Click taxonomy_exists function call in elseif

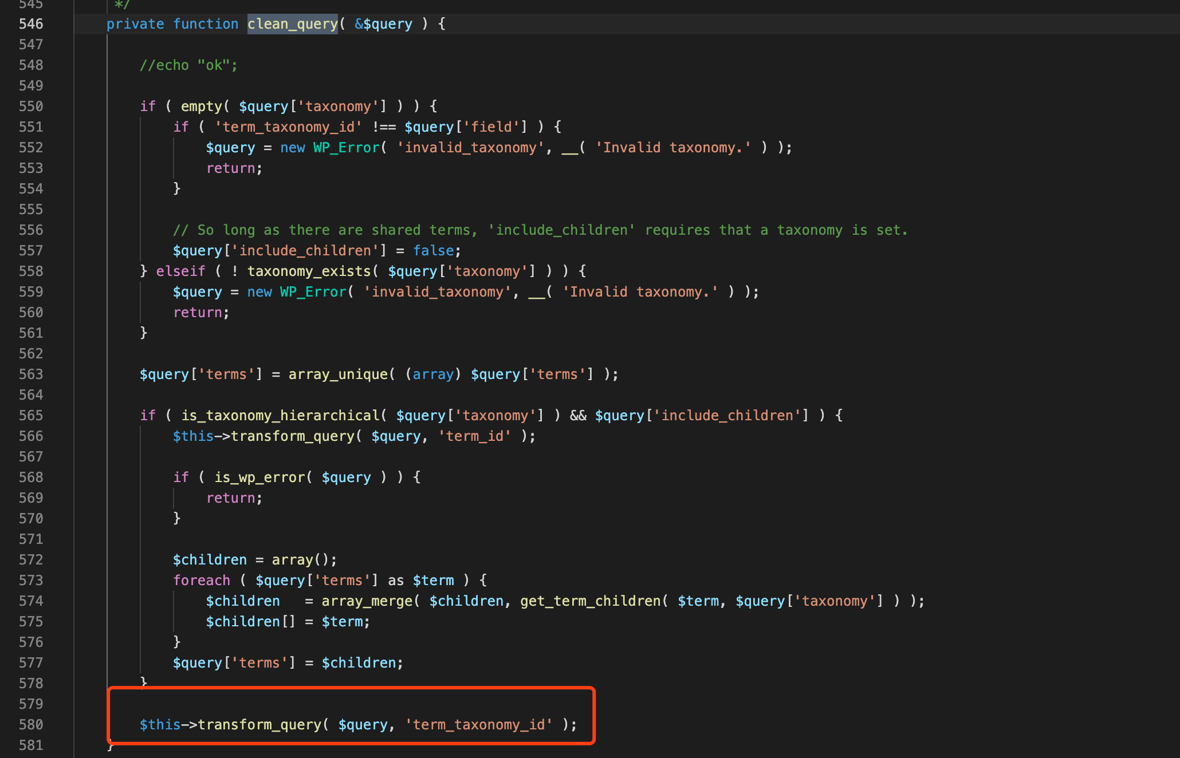[x=309, y=271]
